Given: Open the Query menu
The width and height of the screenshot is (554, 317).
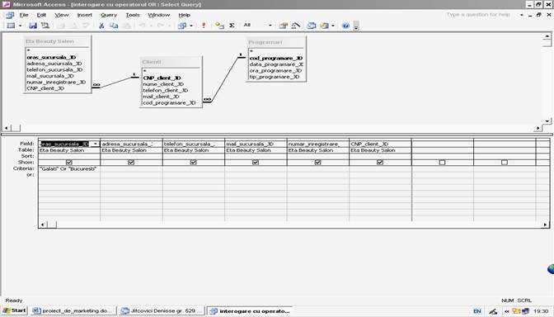Looking at the screenshot, I should pos(109,15).
